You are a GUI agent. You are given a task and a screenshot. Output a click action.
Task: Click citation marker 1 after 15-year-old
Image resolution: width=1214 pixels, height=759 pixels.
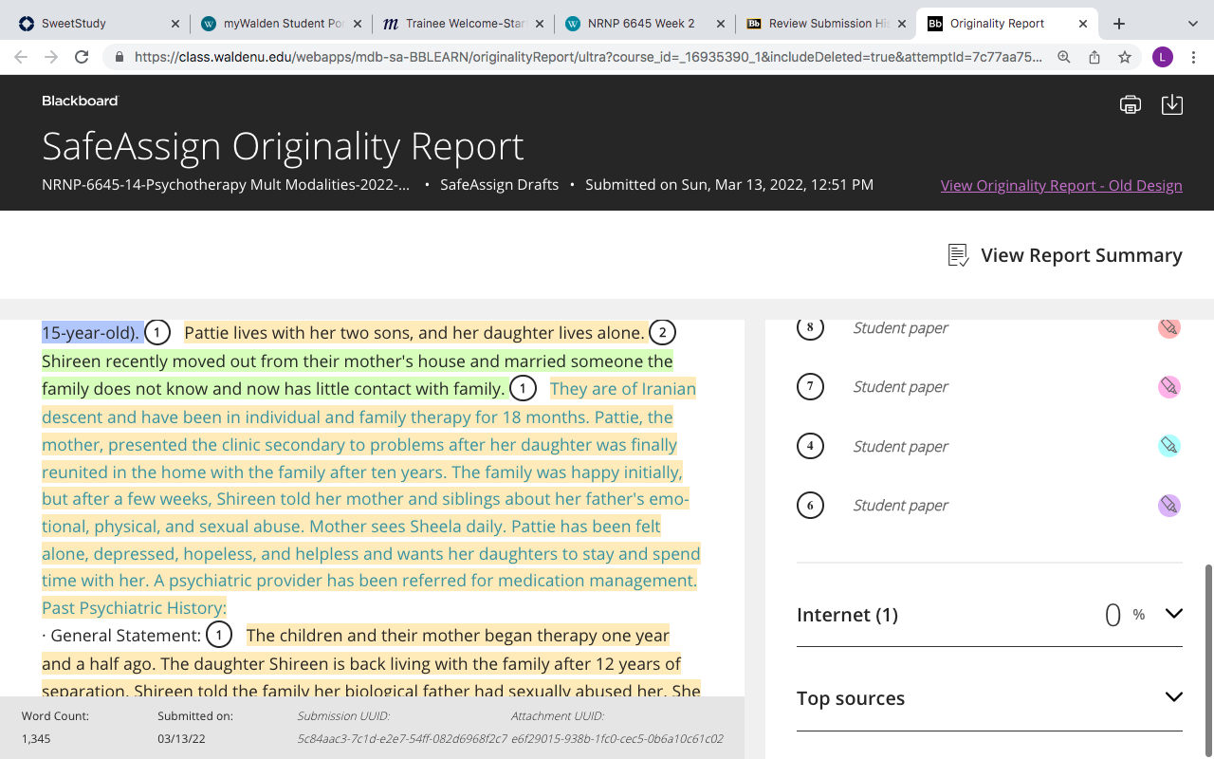pos(157,333)
